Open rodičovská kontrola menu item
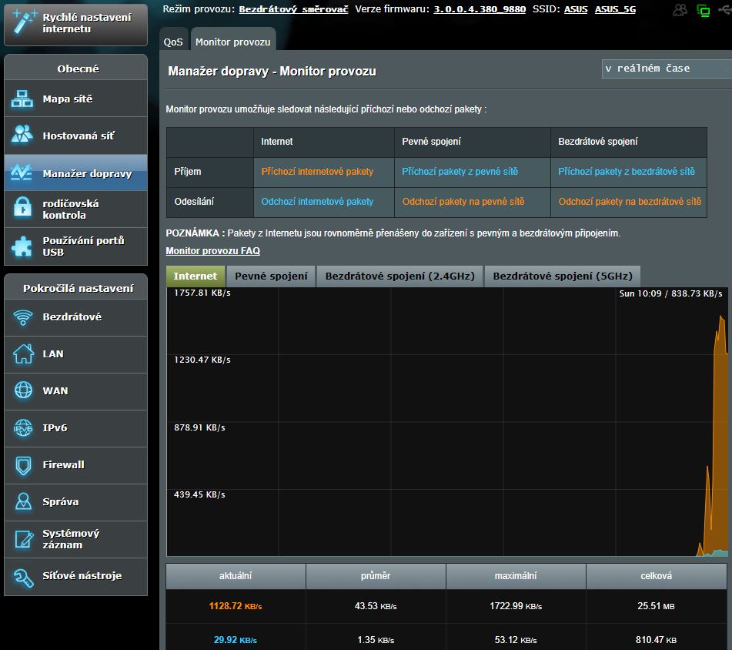This screenshot has width=732, height=650. click(x=75, y=209)
